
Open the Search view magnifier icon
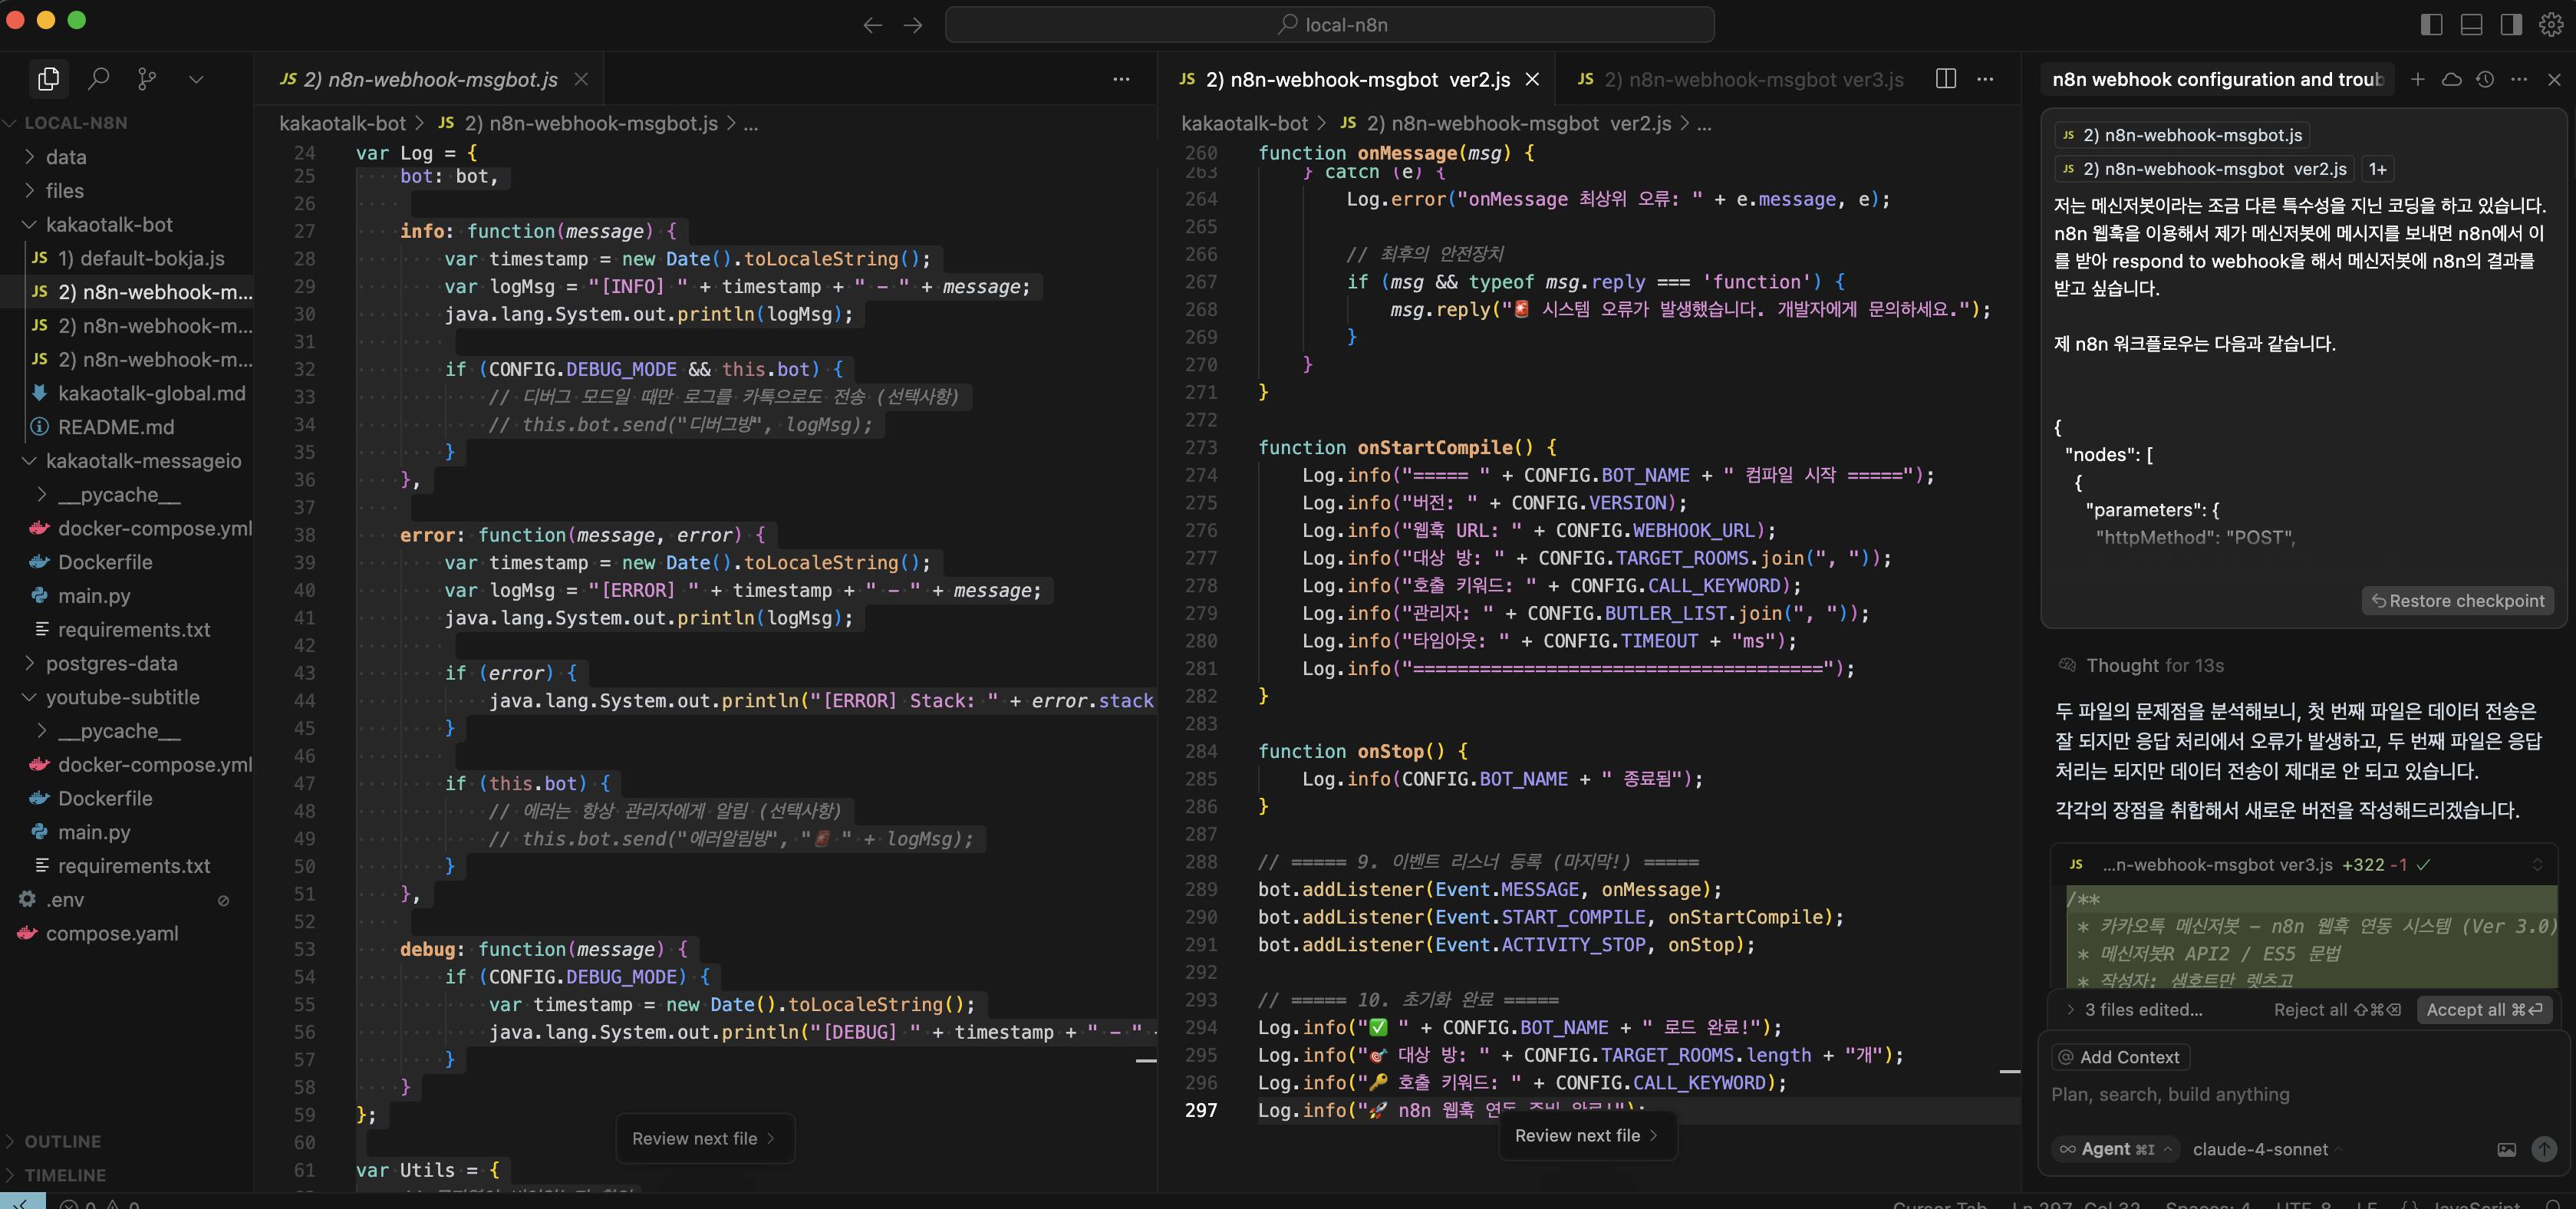pyautogui.click(x=98, y=78)
